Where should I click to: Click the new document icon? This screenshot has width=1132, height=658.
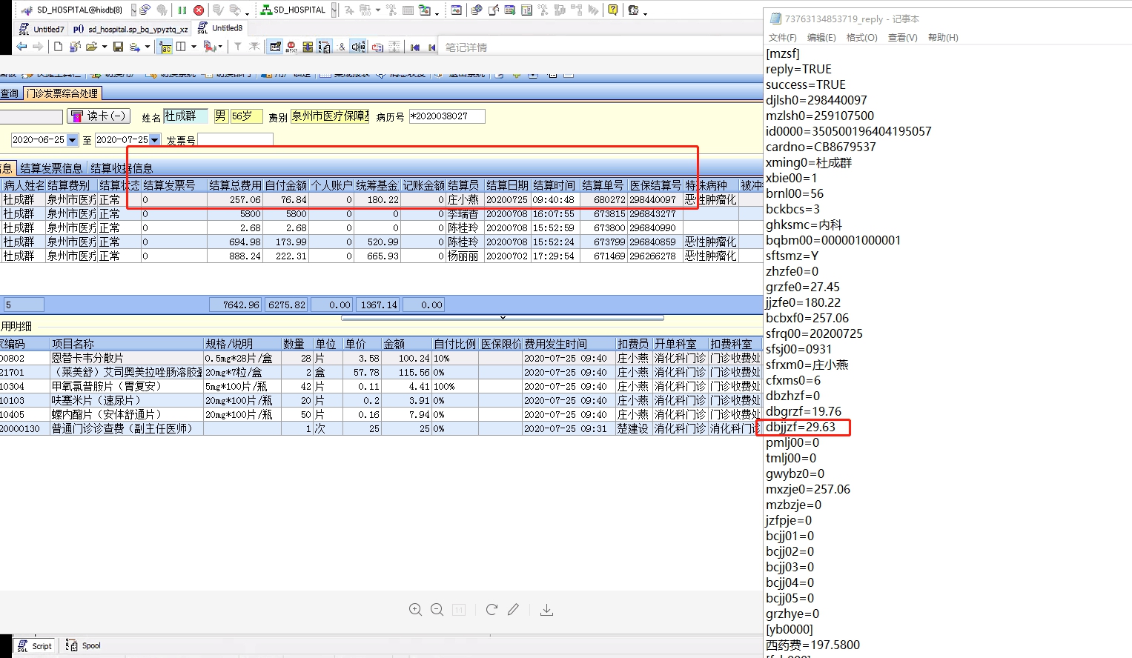tap(58, 47)
